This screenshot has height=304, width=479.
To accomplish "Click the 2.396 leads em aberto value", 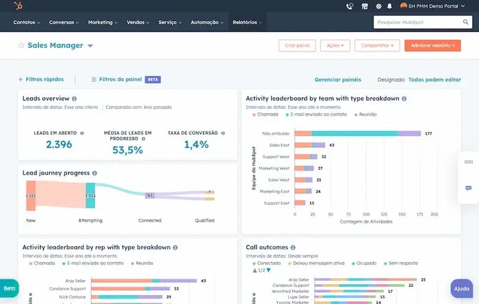I will point(59,144).
